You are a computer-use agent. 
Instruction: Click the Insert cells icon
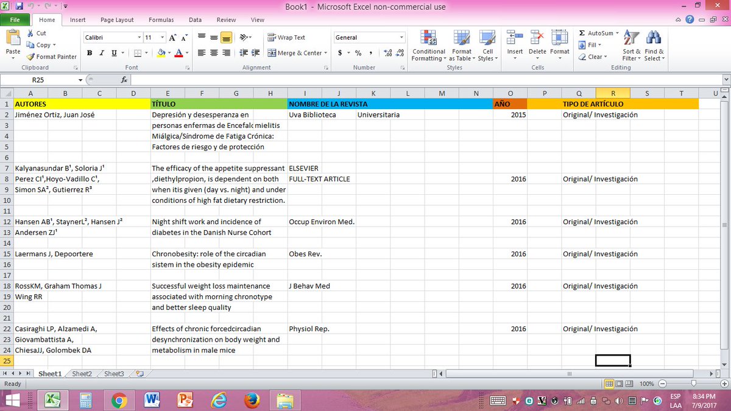(515, 38)
